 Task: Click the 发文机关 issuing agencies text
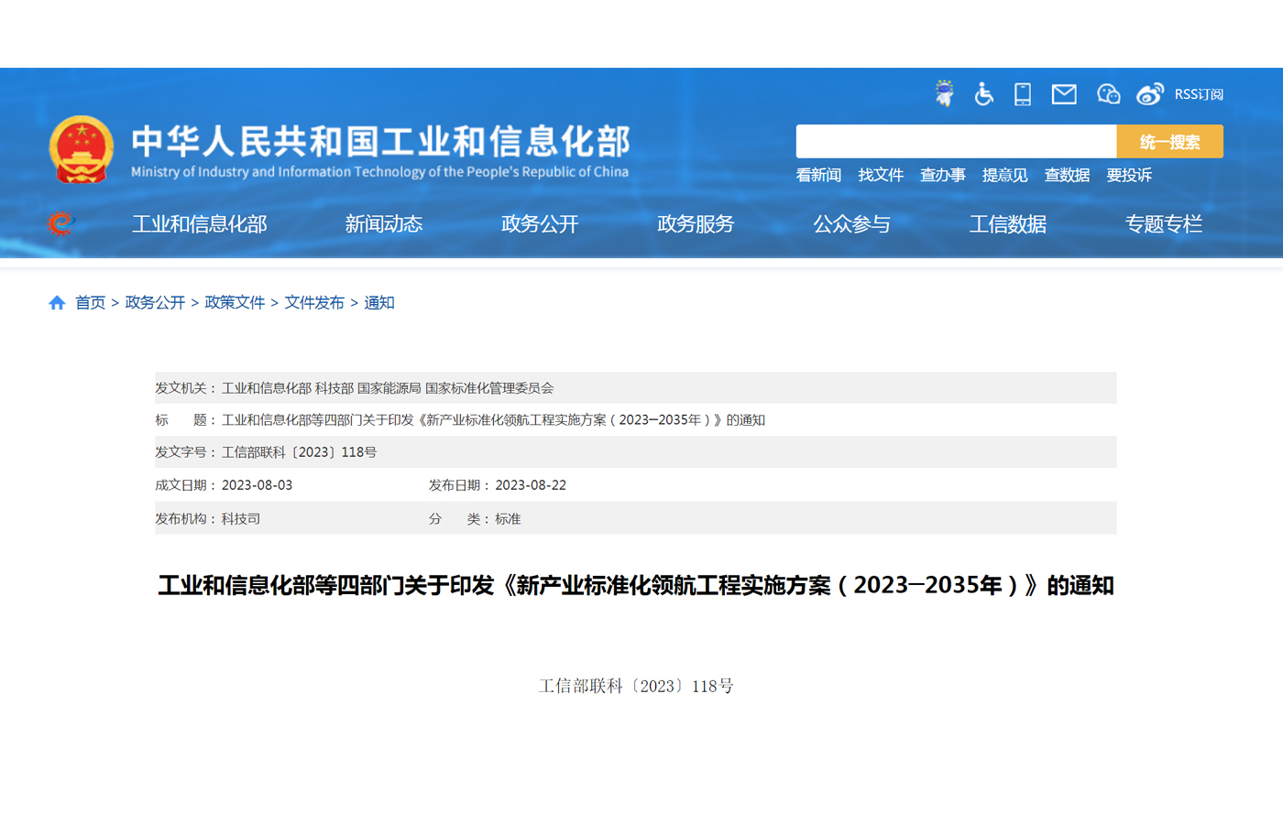388,388
